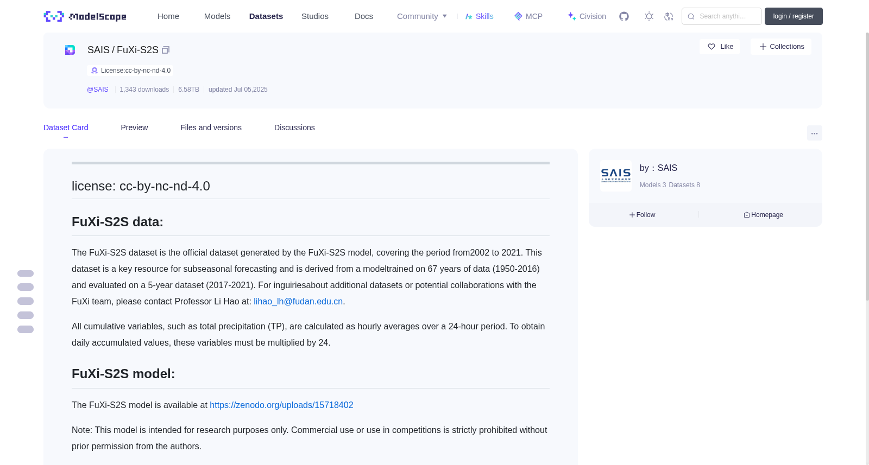
Task: Switch to the Preview tab
Action: click(x=134, y=128)
